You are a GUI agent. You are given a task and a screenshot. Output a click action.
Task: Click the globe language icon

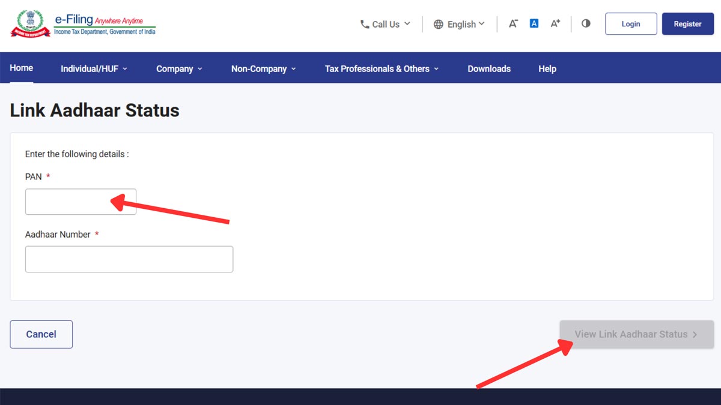[x=438, y=24]
